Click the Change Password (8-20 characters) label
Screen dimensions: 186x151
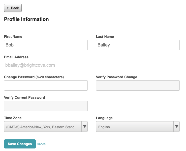pyautogui.click(x=34, y=77)
